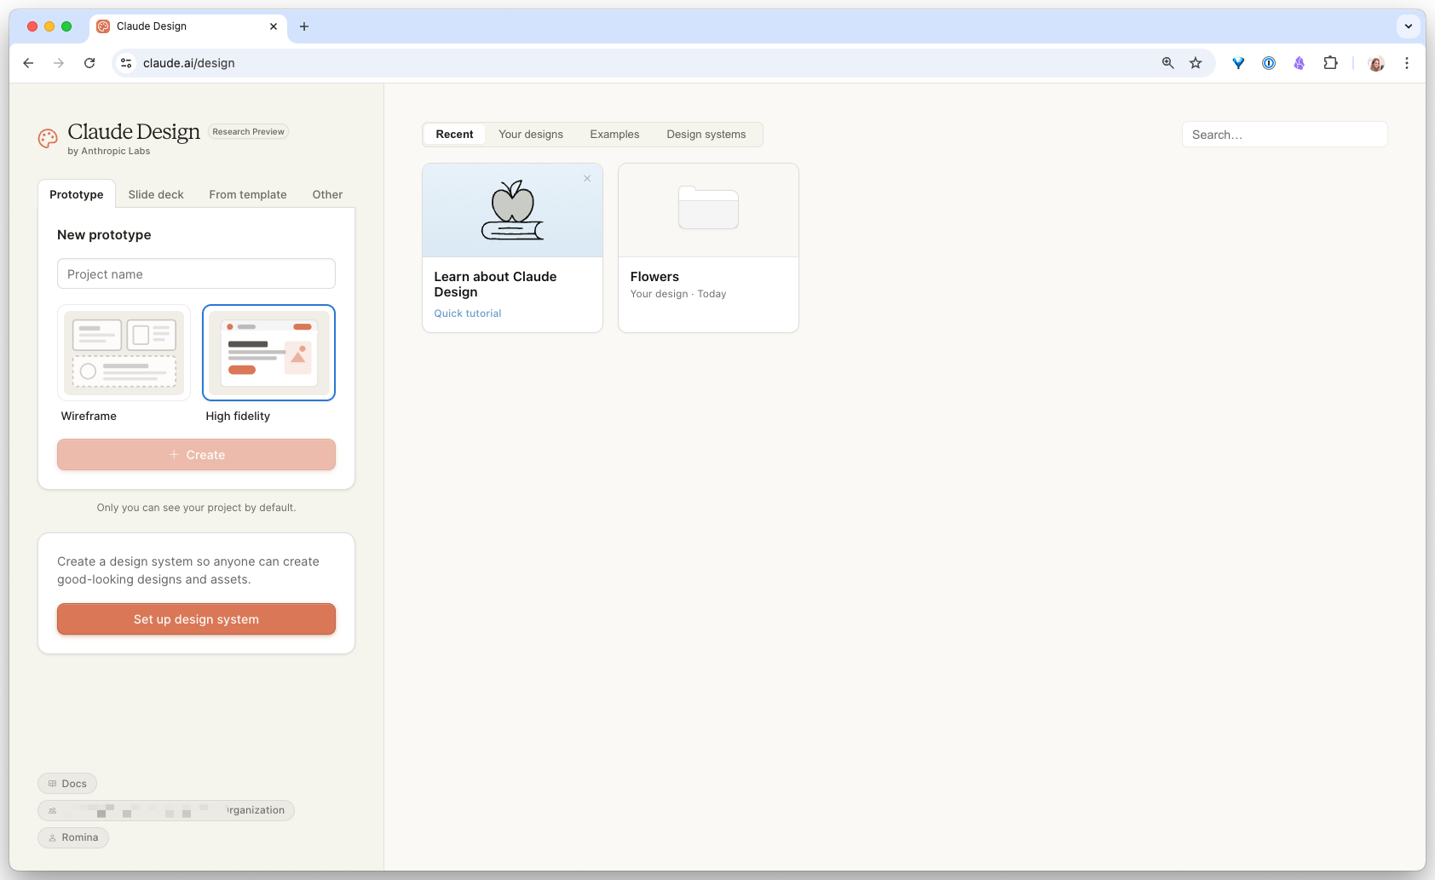Viewport: 1435px width, 880px height.
Task: Focus the Search designs field
Action: 1284,135
